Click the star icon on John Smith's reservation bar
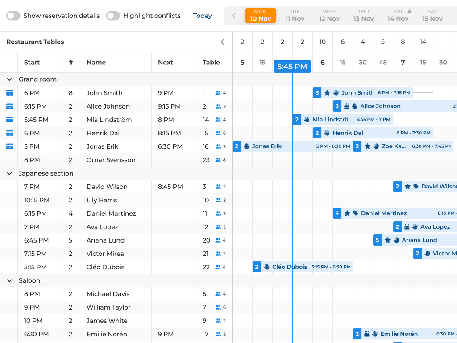The image size is (457, 343). point(327,93)
